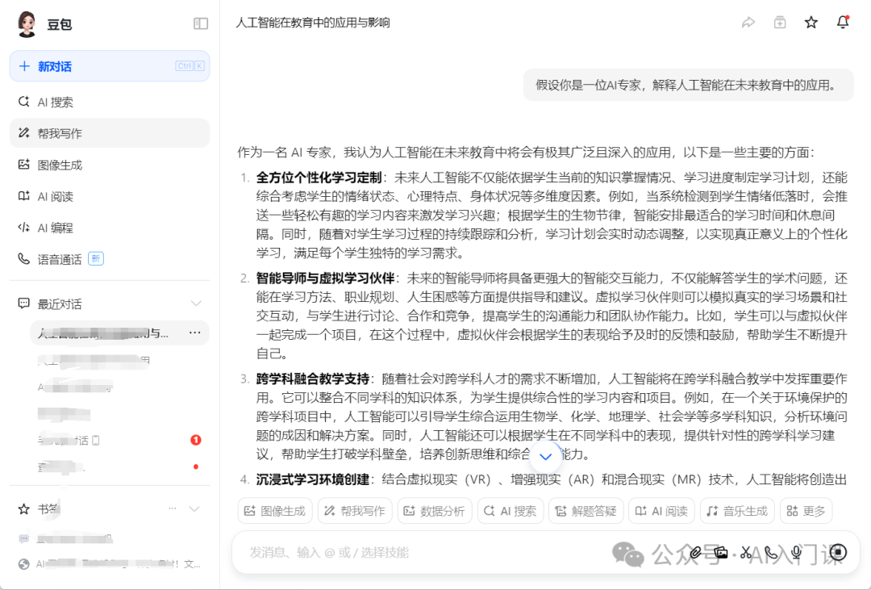Click the save-to-collection icon beside the title
871x590 pixels.
click(780, 23)
